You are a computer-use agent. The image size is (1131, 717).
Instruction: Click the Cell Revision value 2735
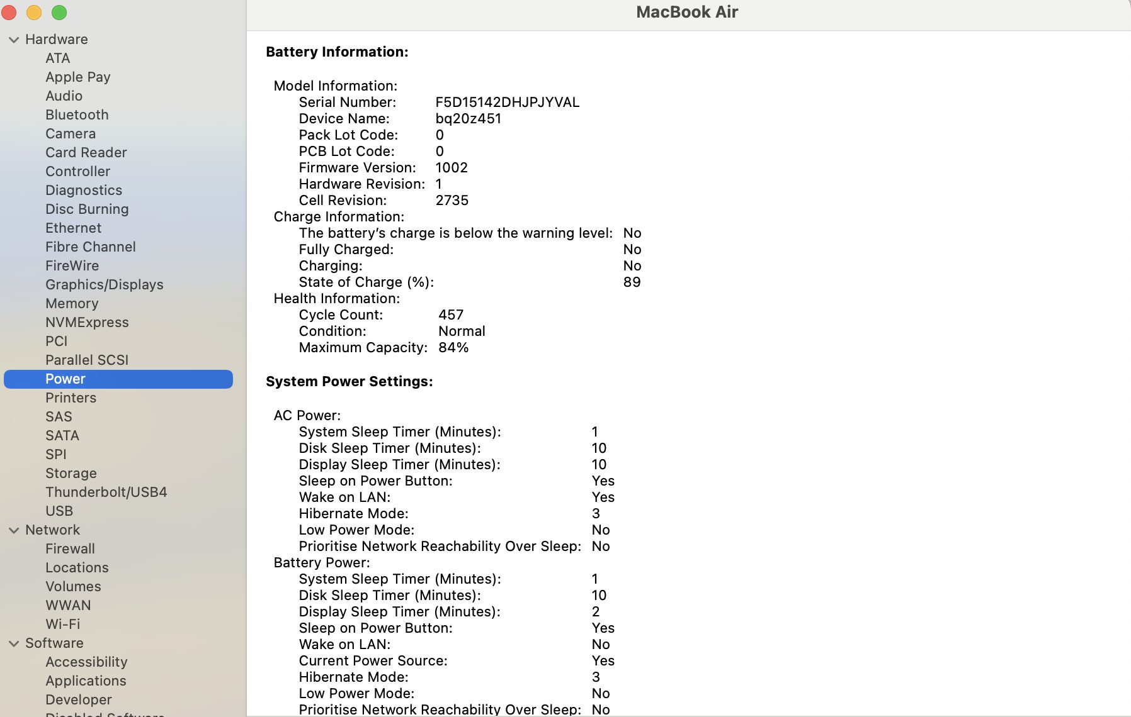pos(452,200)
